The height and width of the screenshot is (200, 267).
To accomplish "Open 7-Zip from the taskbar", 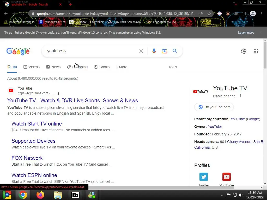I will [75, 195].
